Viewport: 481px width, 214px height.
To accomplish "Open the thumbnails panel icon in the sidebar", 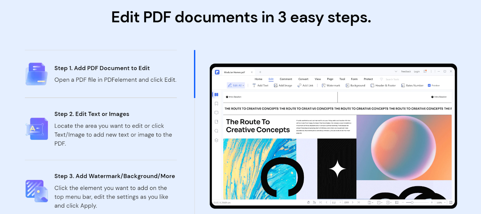I will [x=216, y=94].
